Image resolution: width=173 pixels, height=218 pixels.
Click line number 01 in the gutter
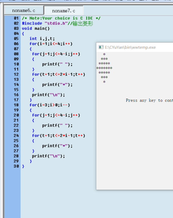pos(16,18)
